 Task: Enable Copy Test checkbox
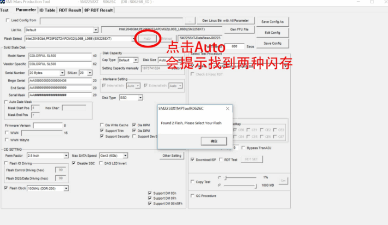[x=192, y=182]
